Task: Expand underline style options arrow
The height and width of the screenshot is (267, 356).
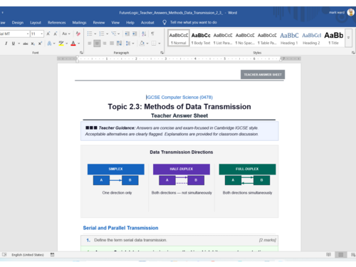Action: [x=19, y=43]
